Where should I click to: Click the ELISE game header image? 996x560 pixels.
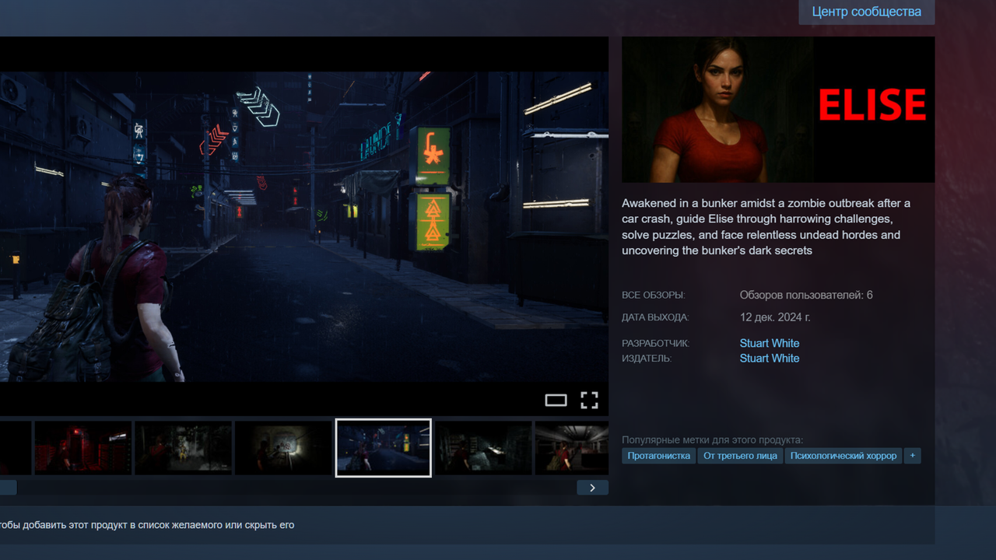pyautogui.click(x=778, y=110)
